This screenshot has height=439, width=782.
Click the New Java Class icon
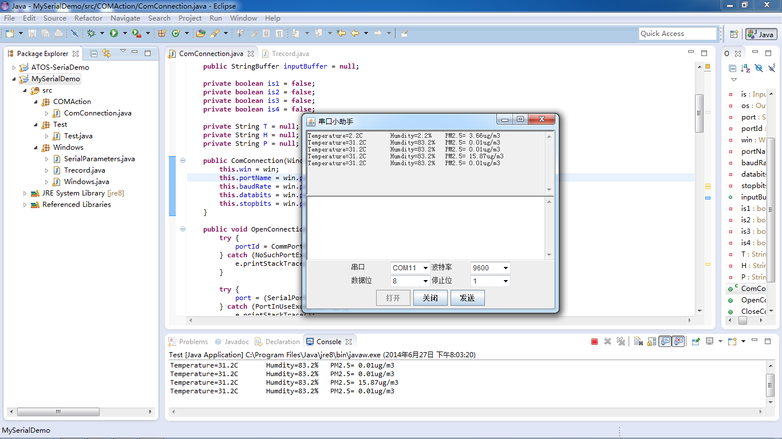coord(176,34)
